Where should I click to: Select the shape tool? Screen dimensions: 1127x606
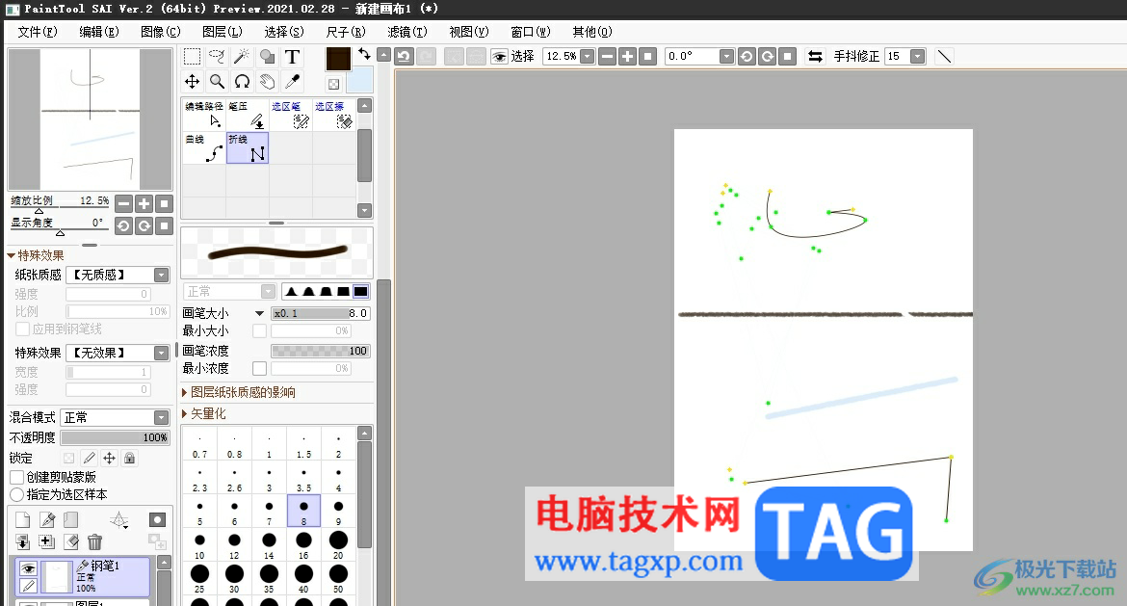click(267, 57)
